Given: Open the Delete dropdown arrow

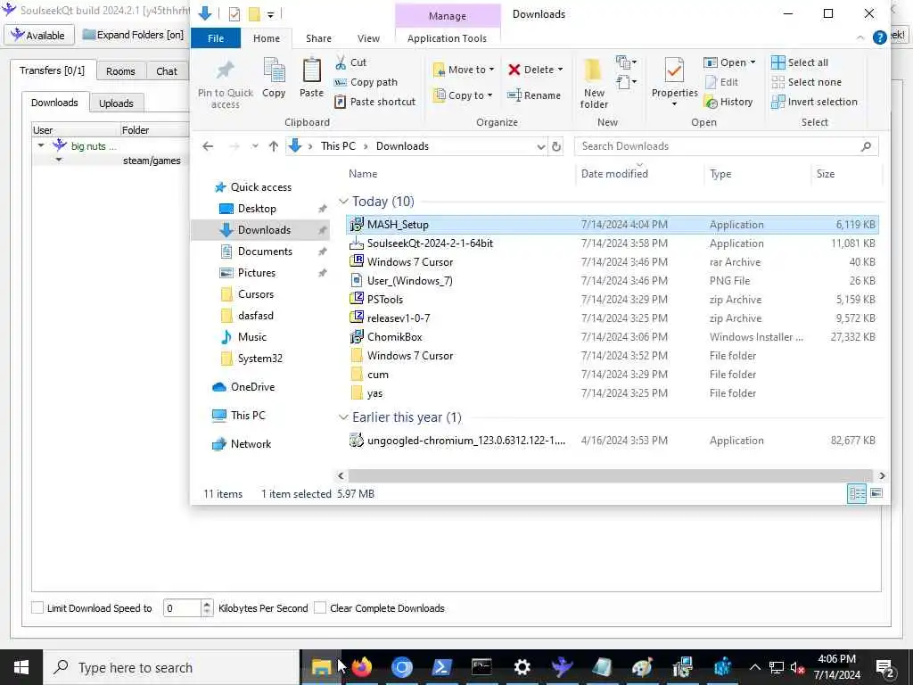Looking at the screenshot, I should point(560,70).
